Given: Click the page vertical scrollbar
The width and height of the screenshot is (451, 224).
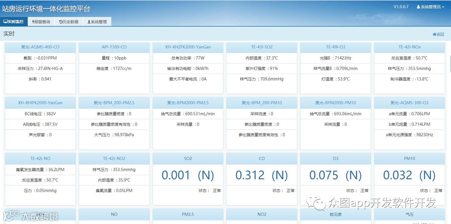Looking at the screenshot, I should 450,64.
